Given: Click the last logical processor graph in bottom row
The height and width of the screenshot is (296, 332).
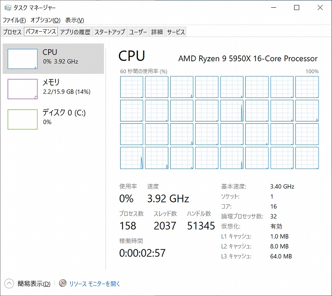Looking at the screenshot, I should 307,158.
